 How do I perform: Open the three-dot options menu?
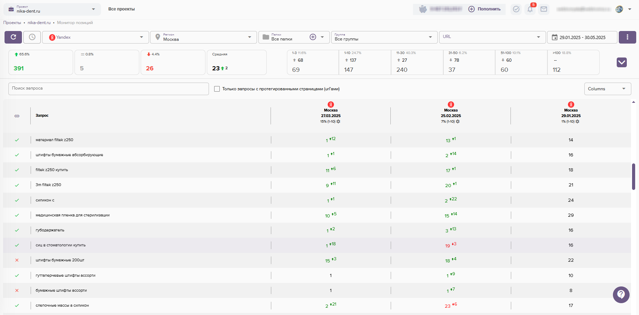[627, 37]
